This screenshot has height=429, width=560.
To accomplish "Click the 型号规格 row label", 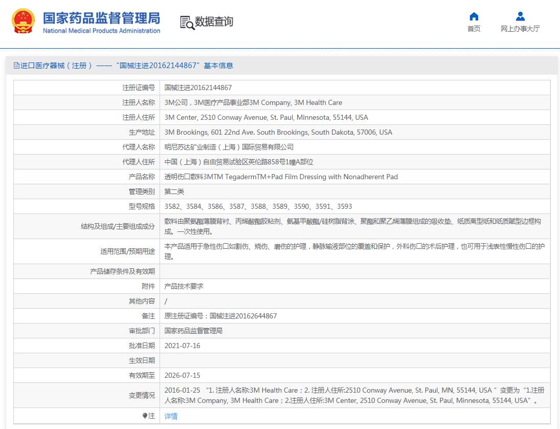I will 142,206.
